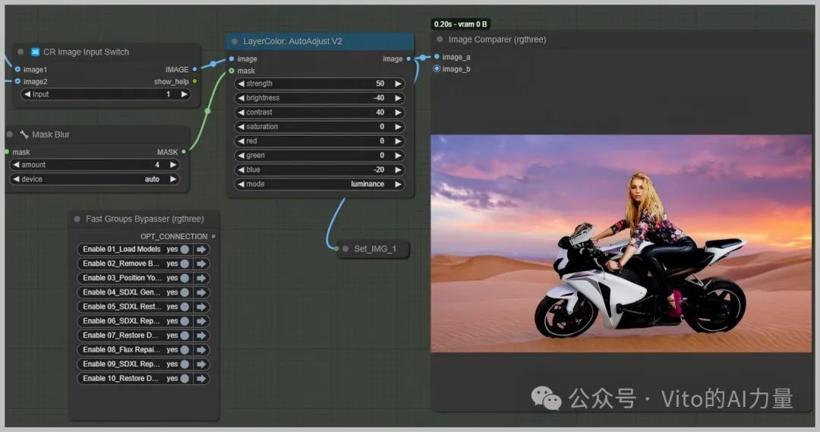
Task: Toggle Enable 07_Restore D... switch
Action: [184, 336]
